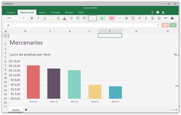
Task: Open the Revisão tab
Action: click(x=69, y=12)
